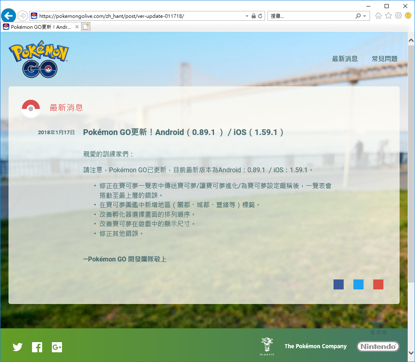
Task: Click the magnifier search icon
Action: tap(358, 16)
